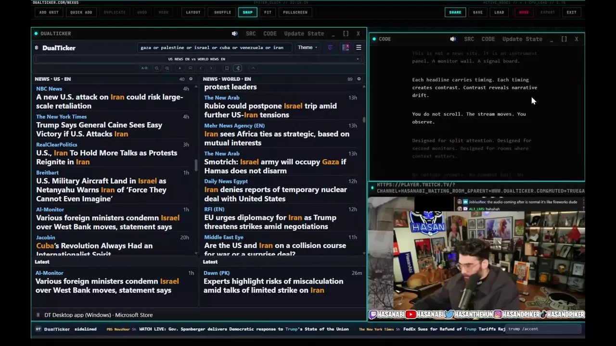Click the play icon in ticker controls
Viewport: 616px width, 346px height.
(x=180, y=68)
